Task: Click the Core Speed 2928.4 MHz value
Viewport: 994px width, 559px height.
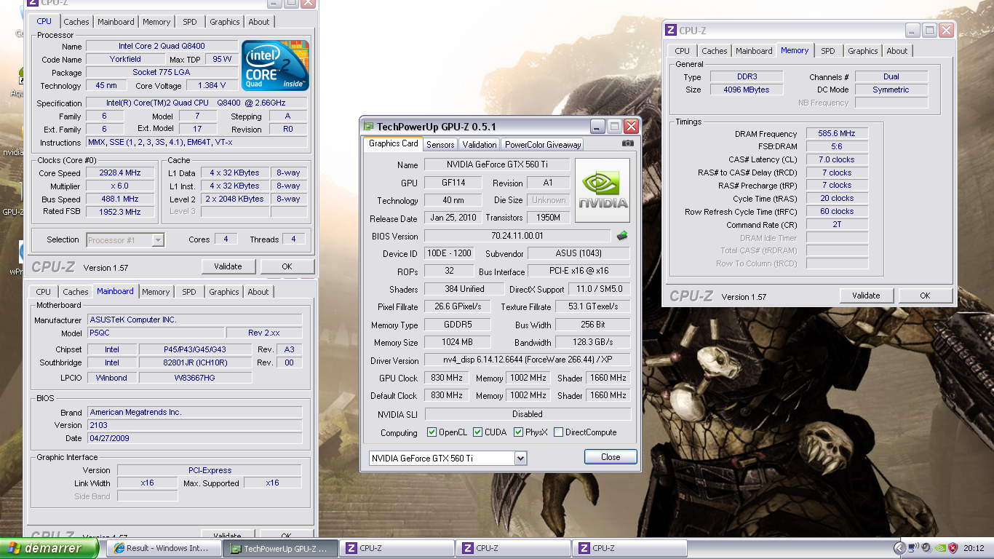Action: 120,173
